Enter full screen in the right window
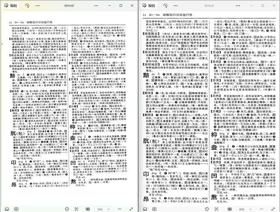280x212 pixels. [x=273, y=209]
